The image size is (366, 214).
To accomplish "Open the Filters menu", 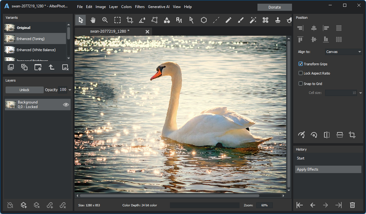I will (x=140, y=7).
